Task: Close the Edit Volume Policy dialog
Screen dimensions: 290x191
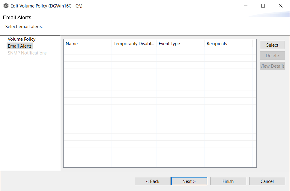Action: tap(280, 6)
